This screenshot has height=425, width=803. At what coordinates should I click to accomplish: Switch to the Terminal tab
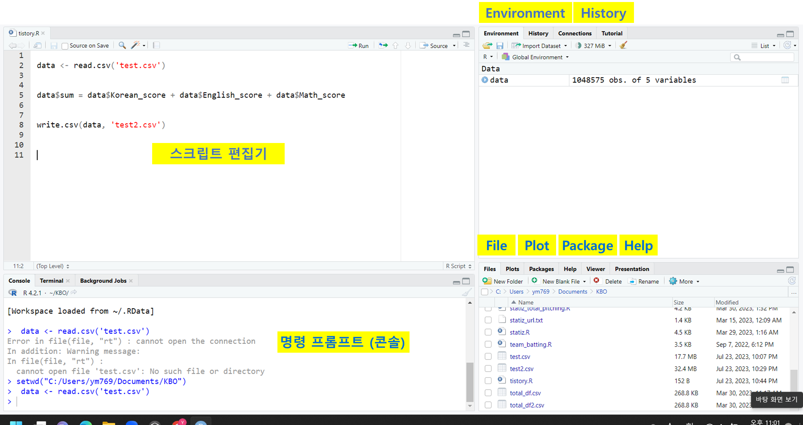click(51, 281)
